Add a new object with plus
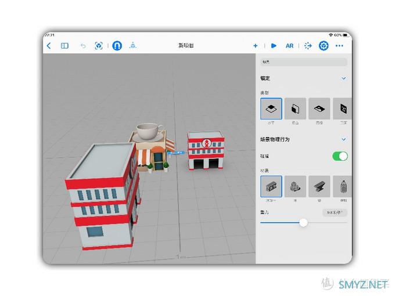The height and width of the screenshot is (296, 395). coord(255,45)
